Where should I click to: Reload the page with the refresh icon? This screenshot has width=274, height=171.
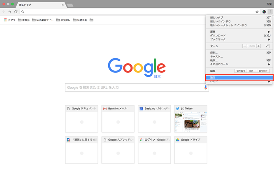tap(16, 12)
